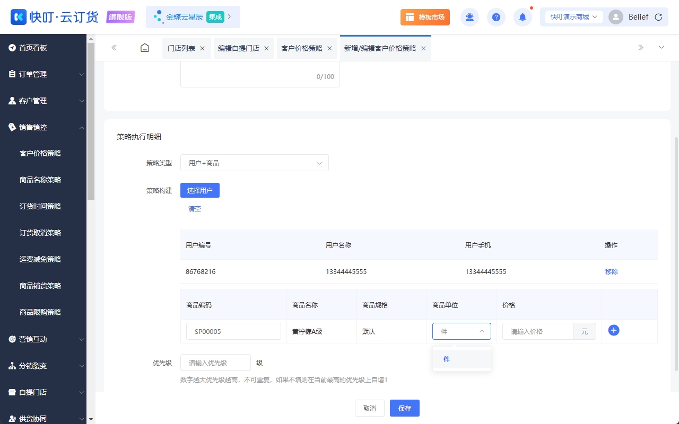The height and width of the screenshot is (424, 679).
Task: Click the refresh icon beside Belief
Action: [658, 17]
